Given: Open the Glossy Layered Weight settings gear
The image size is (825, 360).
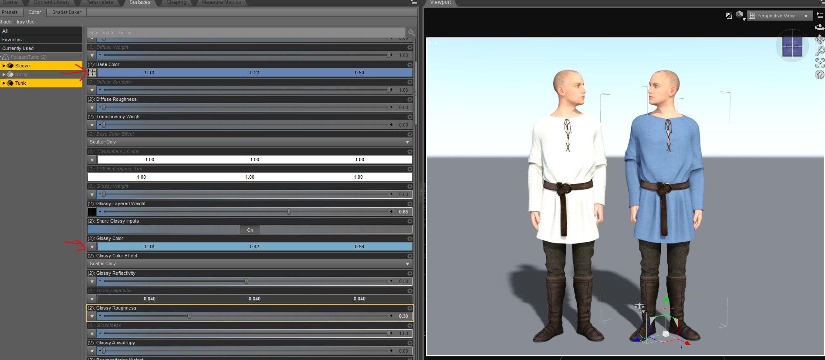Looking at the screenshot, I should point(409,204).
